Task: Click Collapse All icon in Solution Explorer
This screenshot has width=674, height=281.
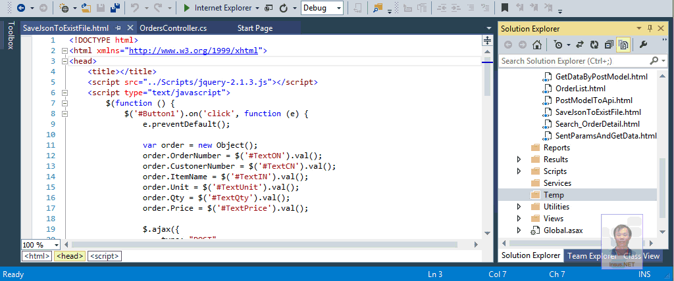Action: (x=609, y=44)
